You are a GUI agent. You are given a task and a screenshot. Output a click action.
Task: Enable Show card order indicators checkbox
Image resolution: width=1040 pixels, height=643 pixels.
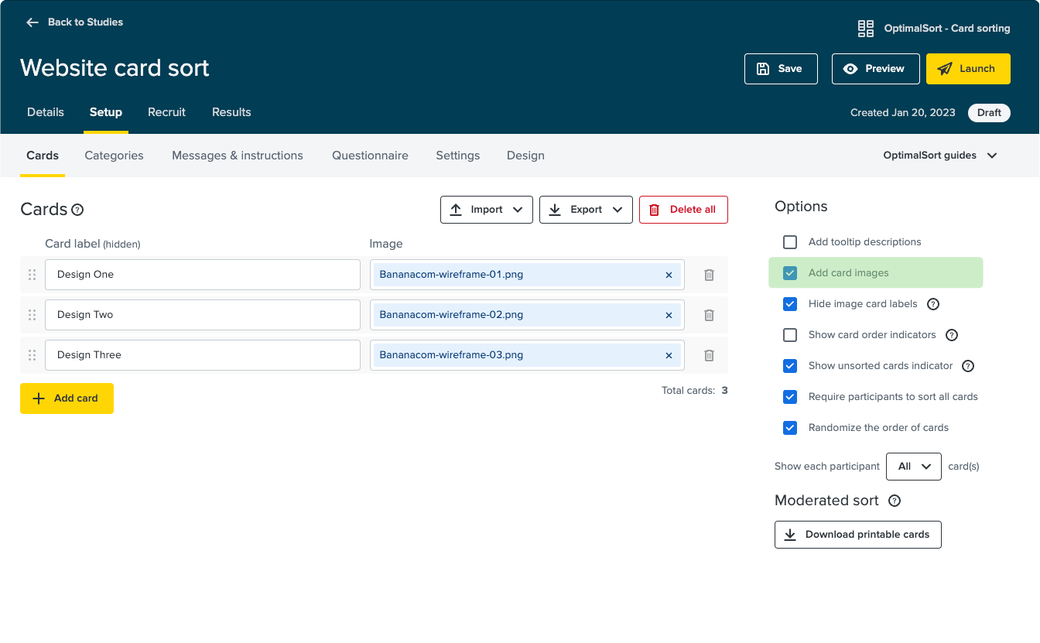(x=790, y=335)
